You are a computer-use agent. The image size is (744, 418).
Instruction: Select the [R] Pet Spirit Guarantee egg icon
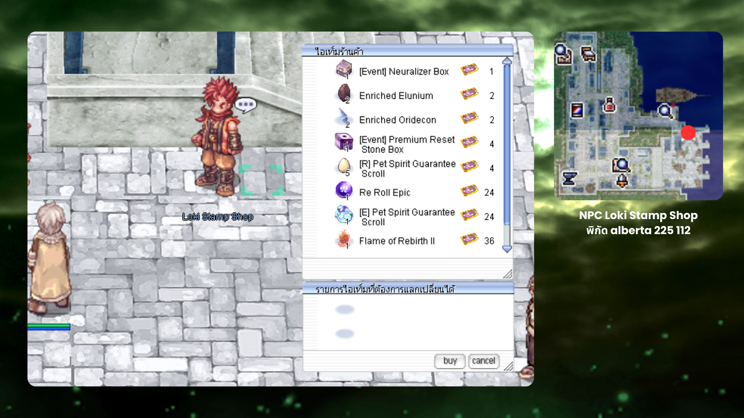pyautogui.click(x=344, y=167)
